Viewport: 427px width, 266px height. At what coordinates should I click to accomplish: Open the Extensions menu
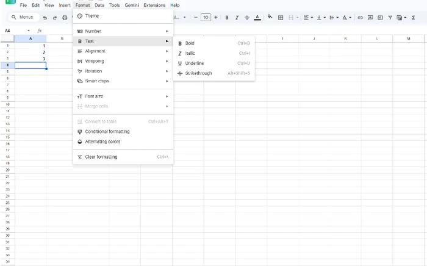(154, 5)
